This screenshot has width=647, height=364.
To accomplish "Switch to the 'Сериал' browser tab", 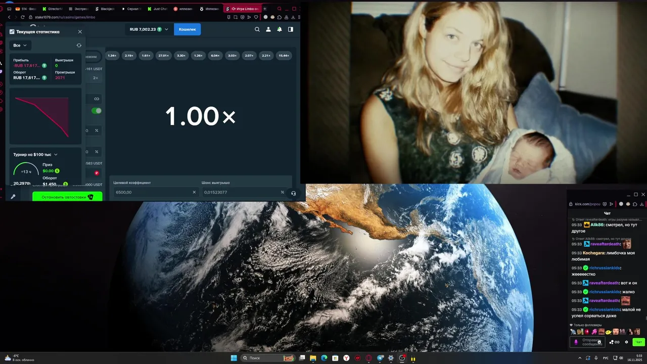I will click(131, 9).
